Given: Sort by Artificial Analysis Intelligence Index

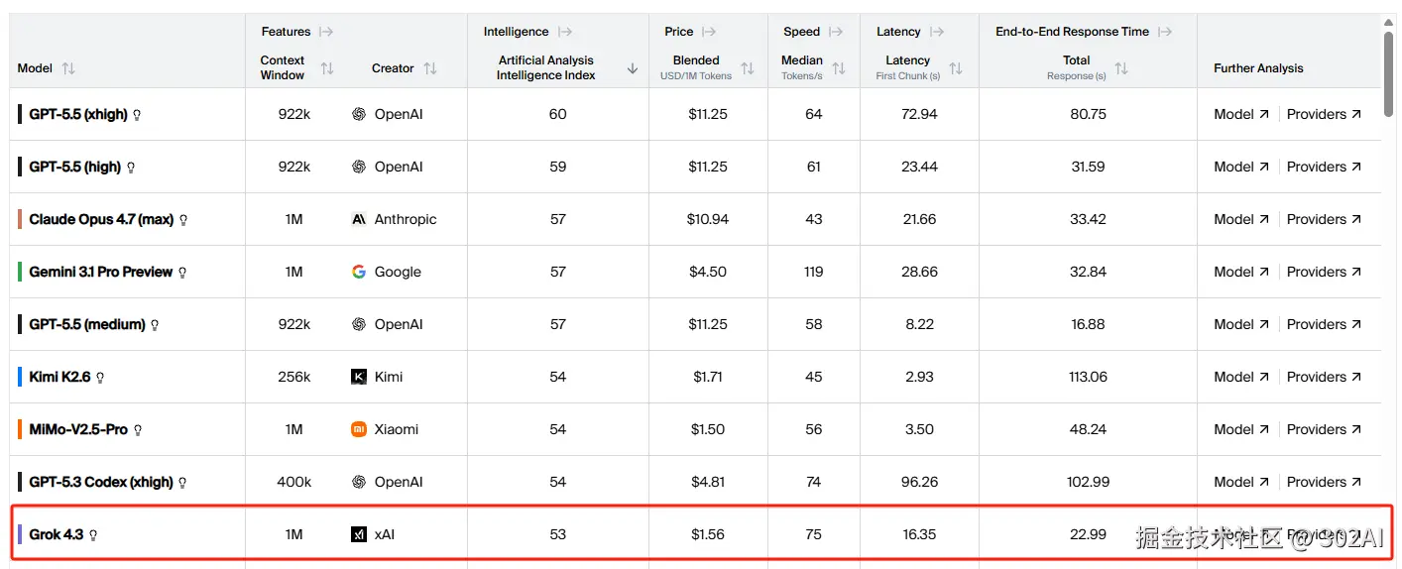Looking at the screenshot, I should point(633,68).
